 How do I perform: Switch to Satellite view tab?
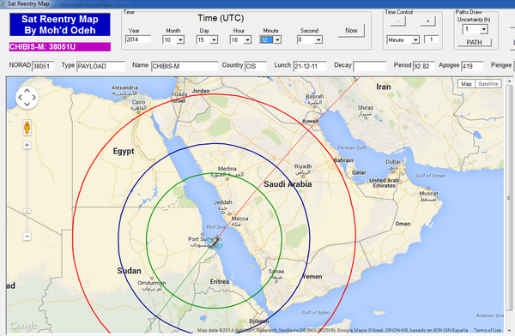coord(488,84)
